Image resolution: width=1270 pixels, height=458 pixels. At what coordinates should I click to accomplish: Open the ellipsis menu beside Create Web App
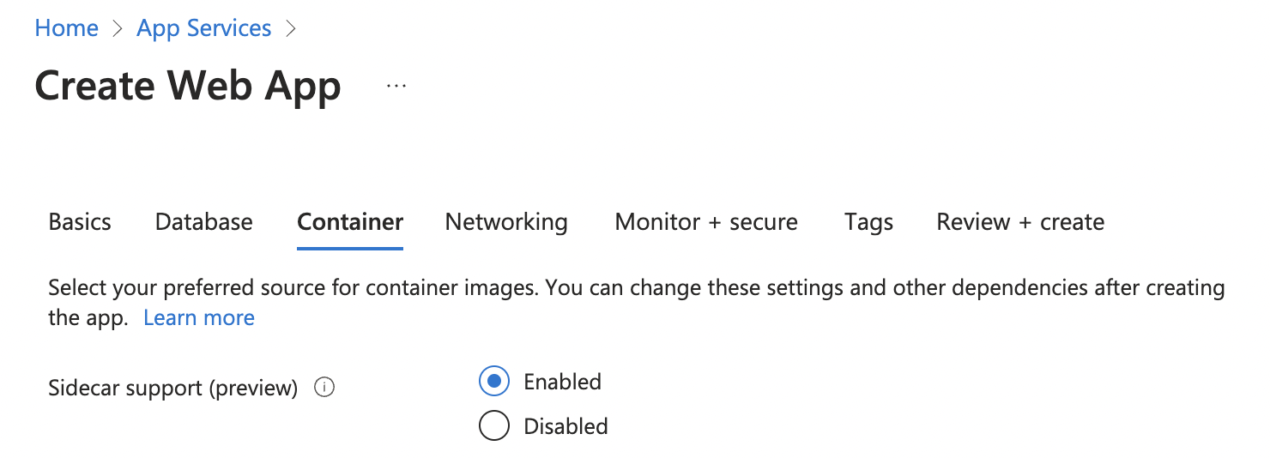[x=396, y=86]
